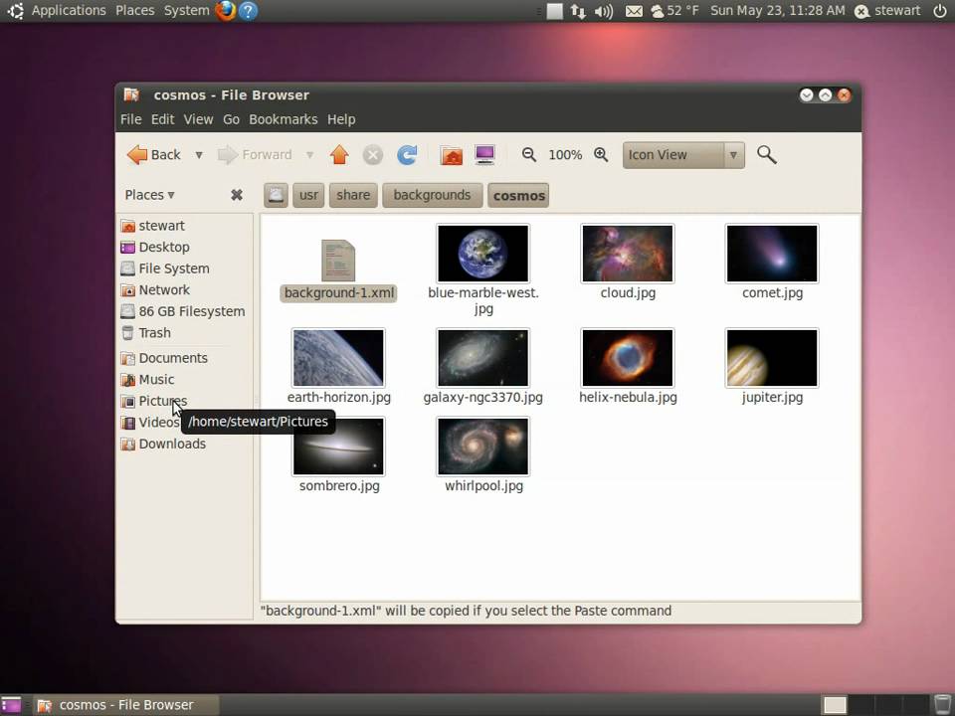Open the Go menu
This screenshot has width=955, height=716.
point(231,118)
